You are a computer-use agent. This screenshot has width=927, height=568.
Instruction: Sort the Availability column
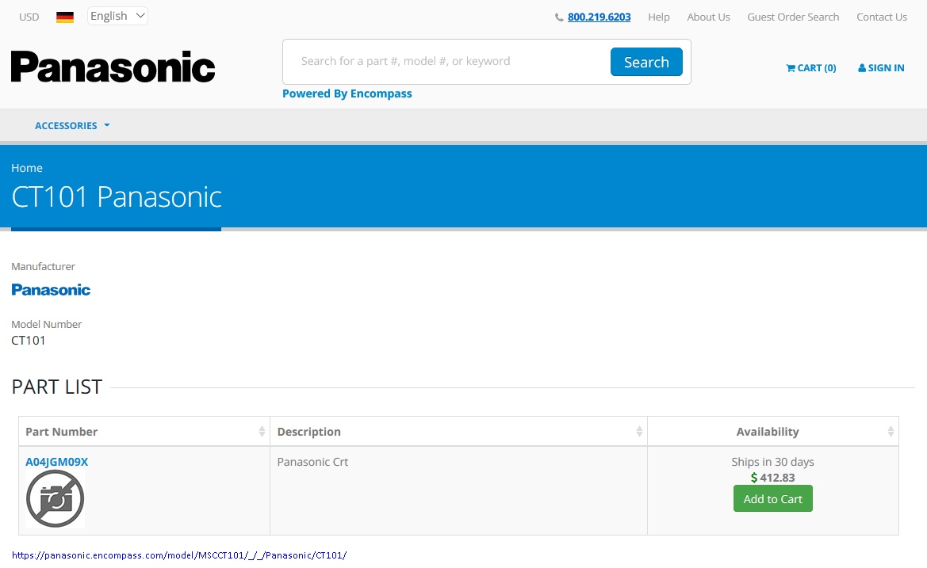(x=891, y=432)
